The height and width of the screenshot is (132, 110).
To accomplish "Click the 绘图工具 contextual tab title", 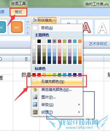I will pyautogui.click(x=19, y=4).
